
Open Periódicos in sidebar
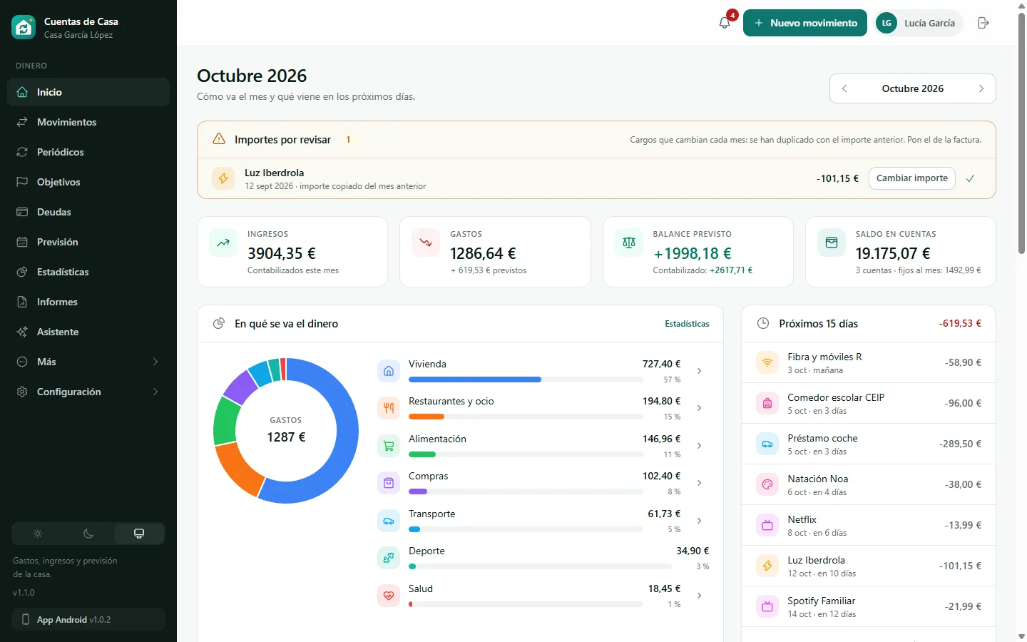coord(88,152)
